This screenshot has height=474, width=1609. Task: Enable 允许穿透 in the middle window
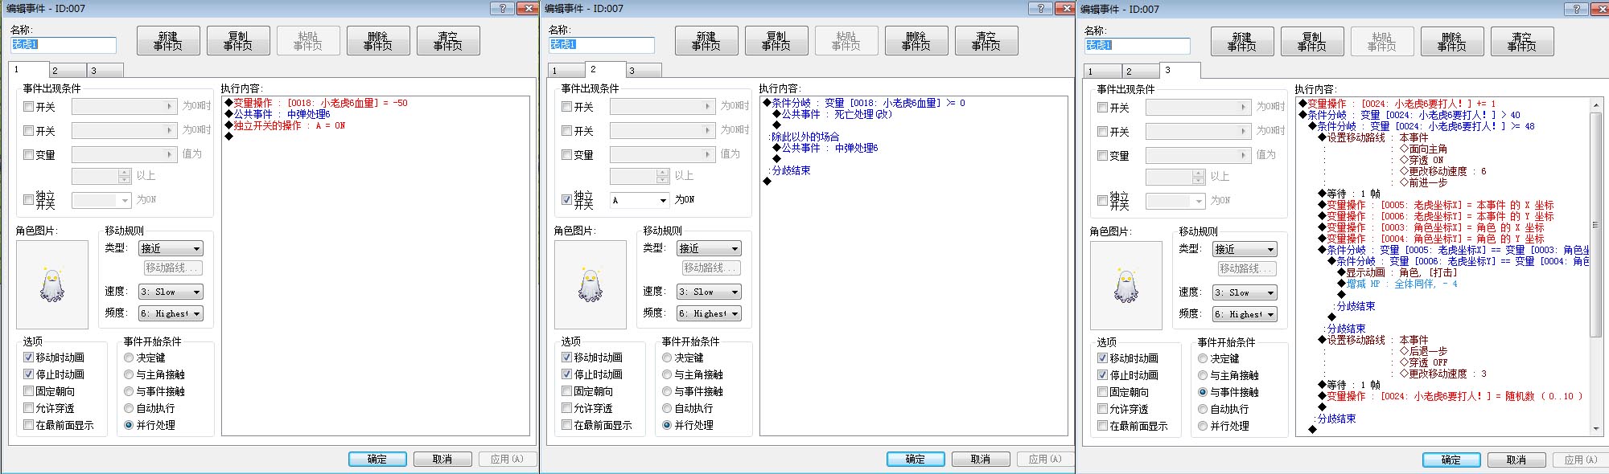tap(567, 408)
